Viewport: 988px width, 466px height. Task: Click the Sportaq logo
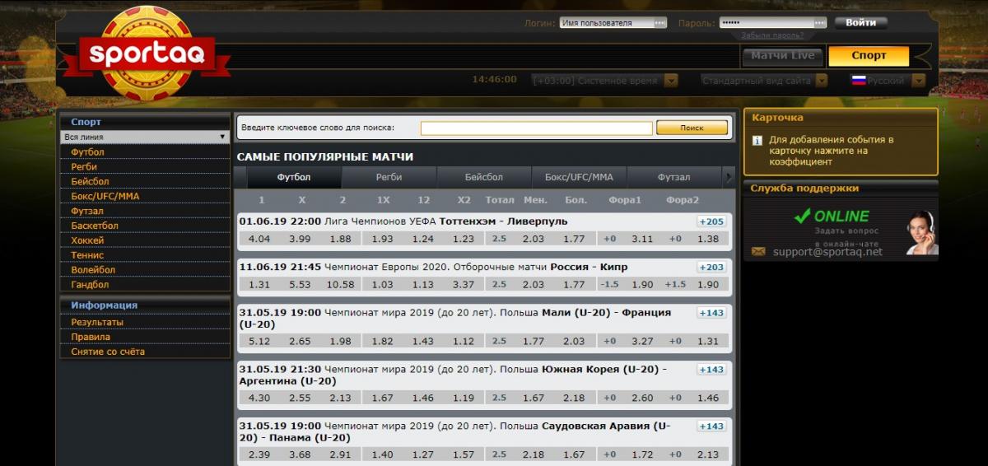point(147,54)
